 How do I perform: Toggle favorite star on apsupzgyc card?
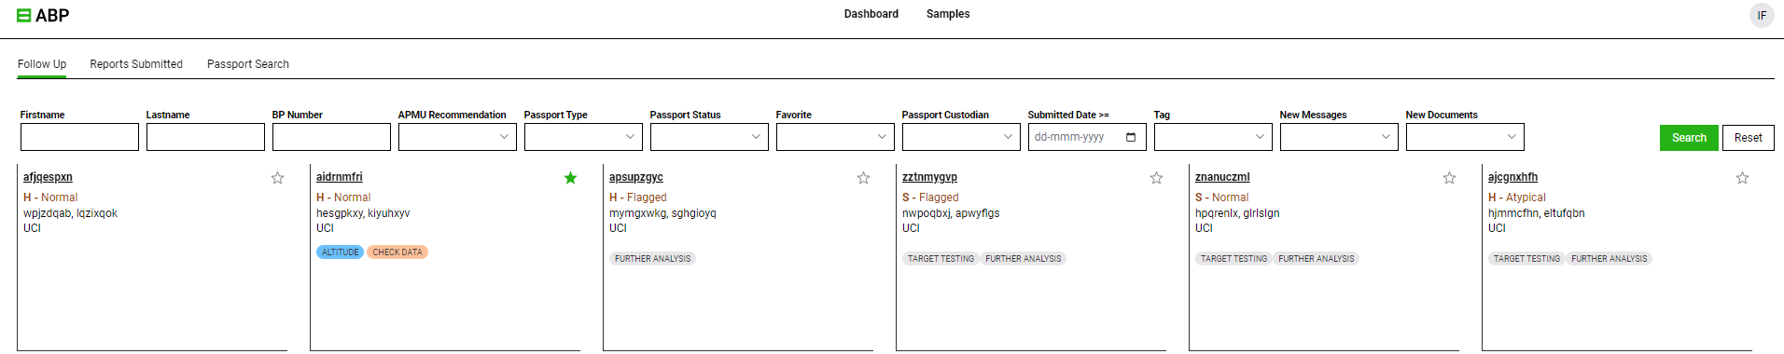pyautogui.click(x=863, y=178)
